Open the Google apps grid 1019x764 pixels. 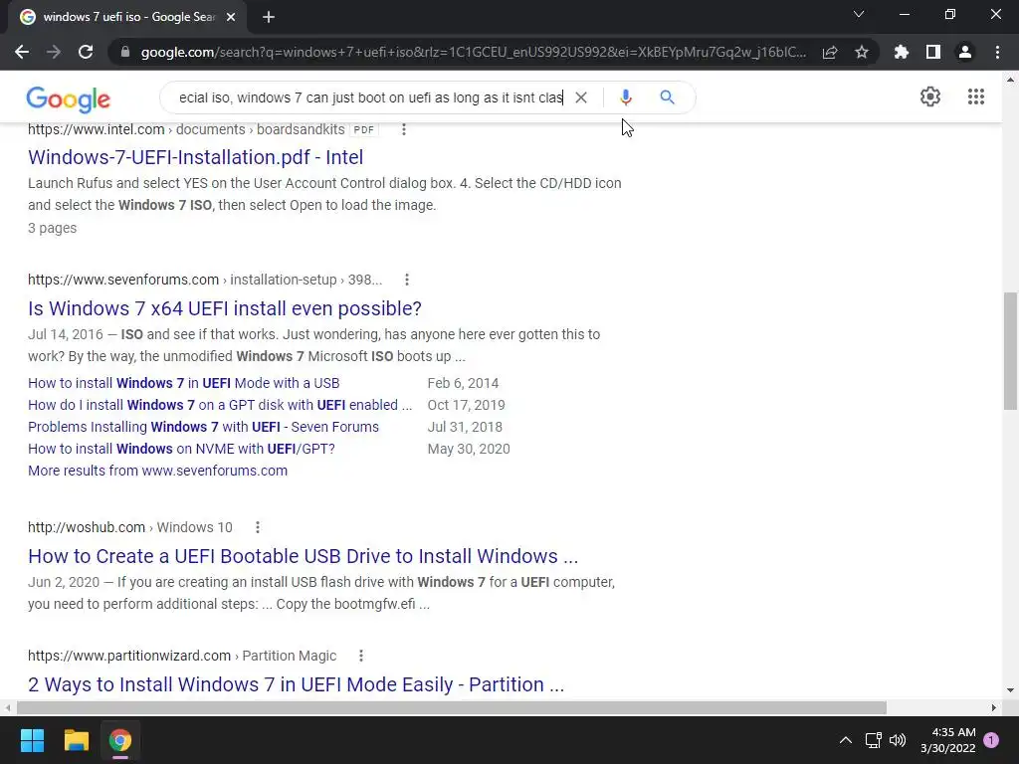click(975, 96)
